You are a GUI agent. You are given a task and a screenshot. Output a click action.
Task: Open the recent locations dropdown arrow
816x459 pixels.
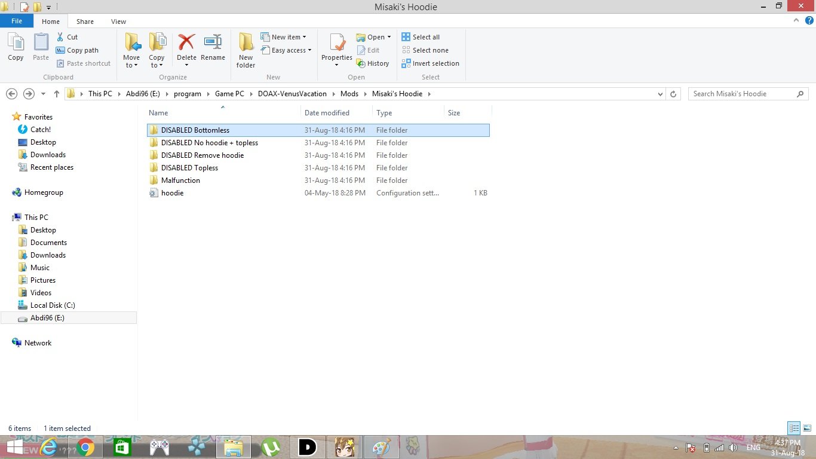(43, 94)
